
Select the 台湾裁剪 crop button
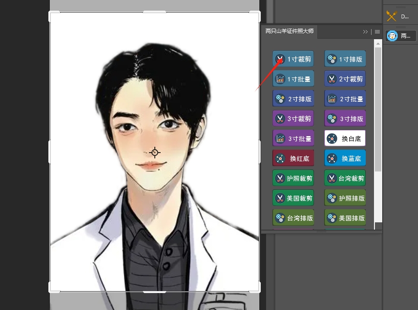click(344, 178)
